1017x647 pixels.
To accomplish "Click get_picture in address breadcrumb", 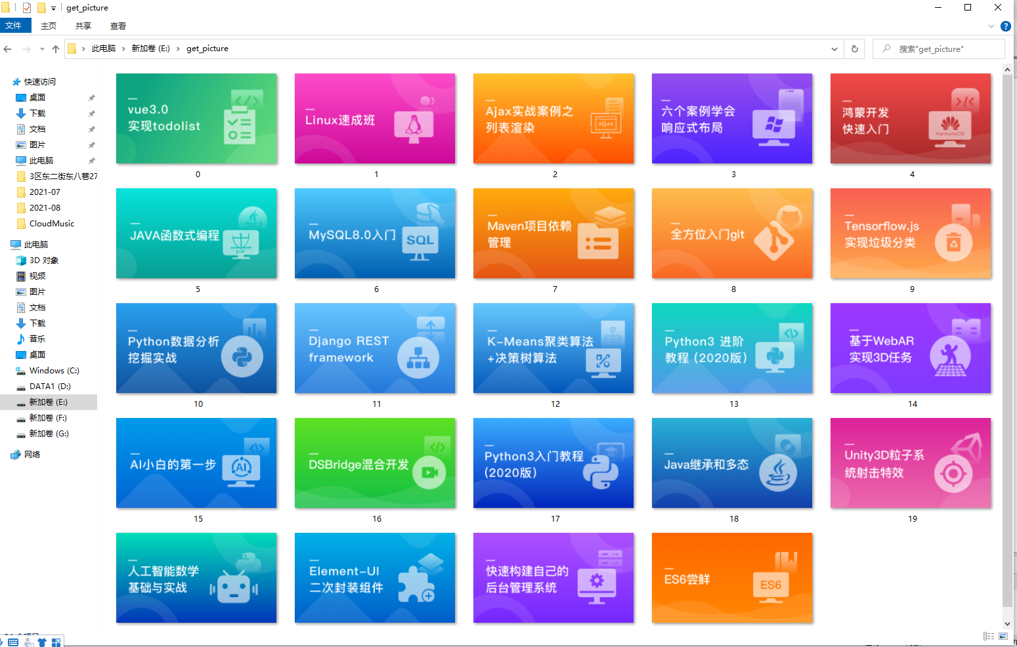I will [x=207, y=49].
